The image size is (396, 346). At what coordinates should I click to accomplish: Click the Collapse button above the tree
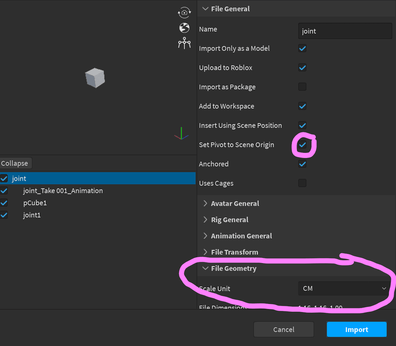click(15, 163)
